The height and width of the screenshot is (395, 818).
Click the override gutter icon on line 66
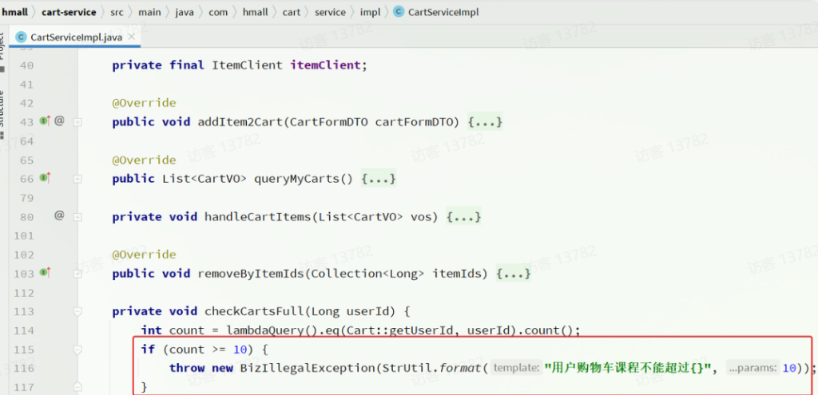click(x=45, y=178)
